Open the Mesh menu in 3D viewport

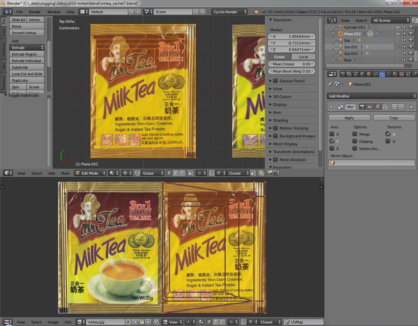65,173
